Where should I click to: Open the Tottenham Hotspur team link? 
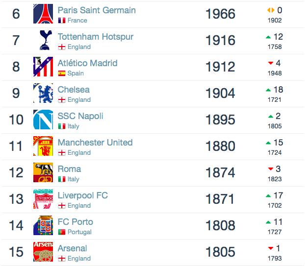coord(96,37)
